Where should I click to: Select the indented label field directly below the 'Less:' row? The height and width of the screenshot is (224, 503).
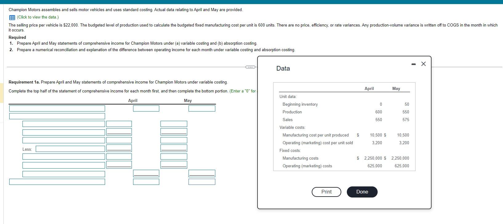tap(64, 157)
